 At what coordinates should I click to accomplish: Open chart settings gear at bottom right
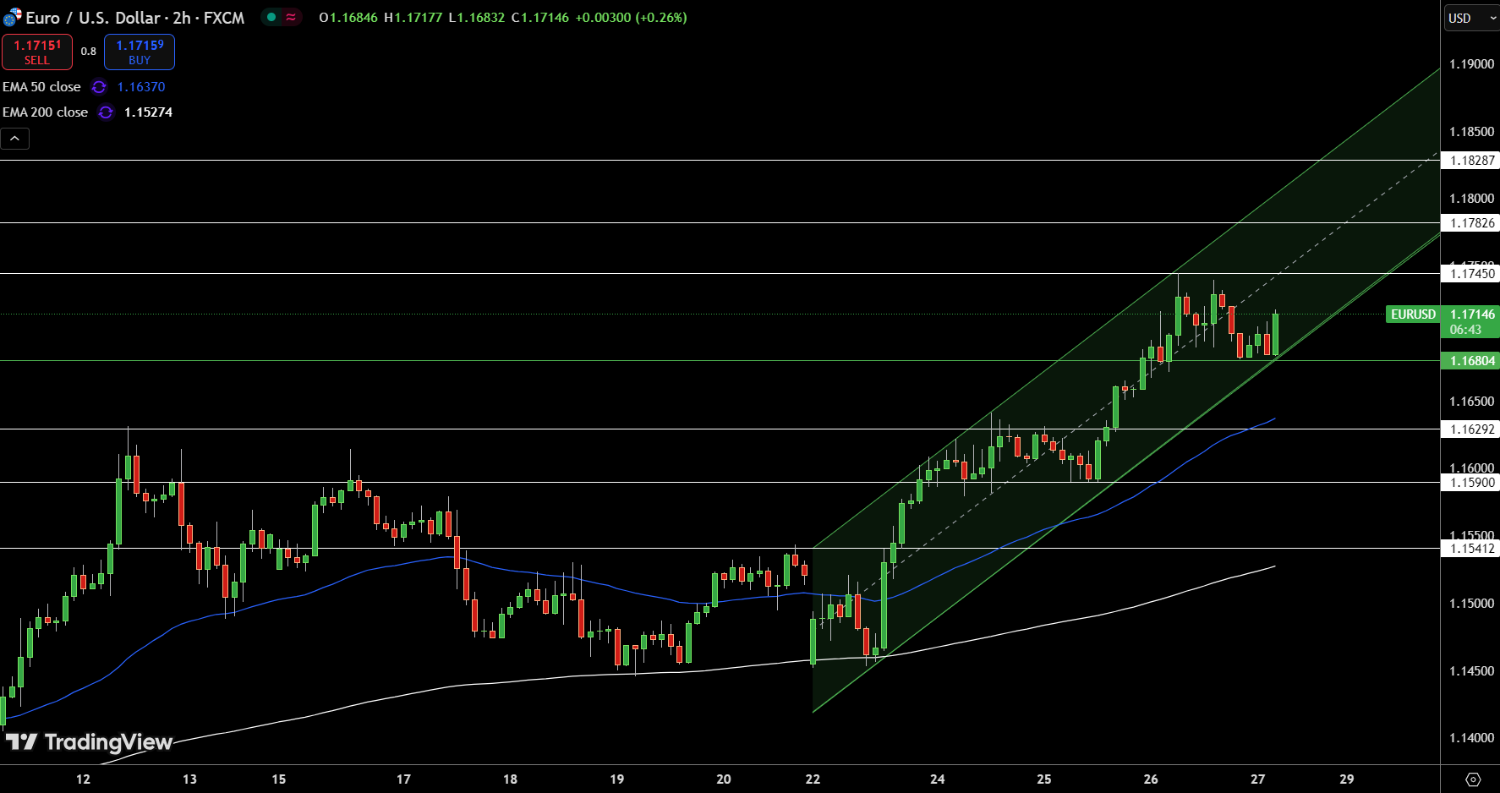tap(1473, 779)
